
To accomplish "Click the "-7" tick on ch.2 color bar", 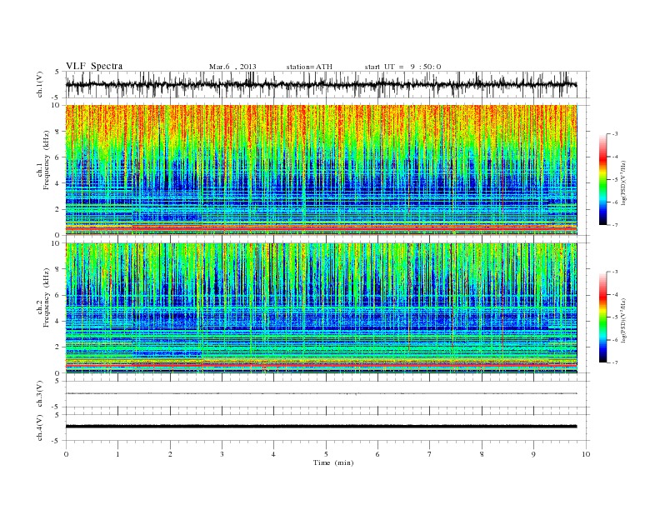I will (x=614, y=362).
